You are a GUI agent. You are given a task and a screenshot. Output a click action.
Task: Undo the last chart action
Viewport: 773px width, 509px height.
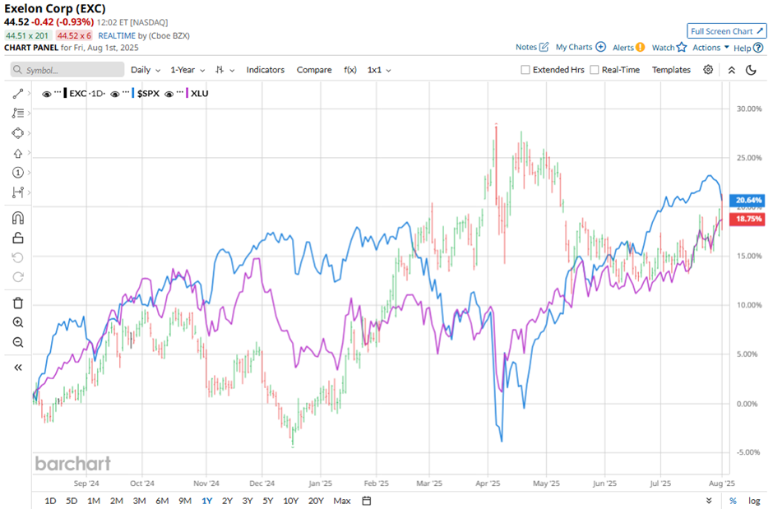[18, 257]
